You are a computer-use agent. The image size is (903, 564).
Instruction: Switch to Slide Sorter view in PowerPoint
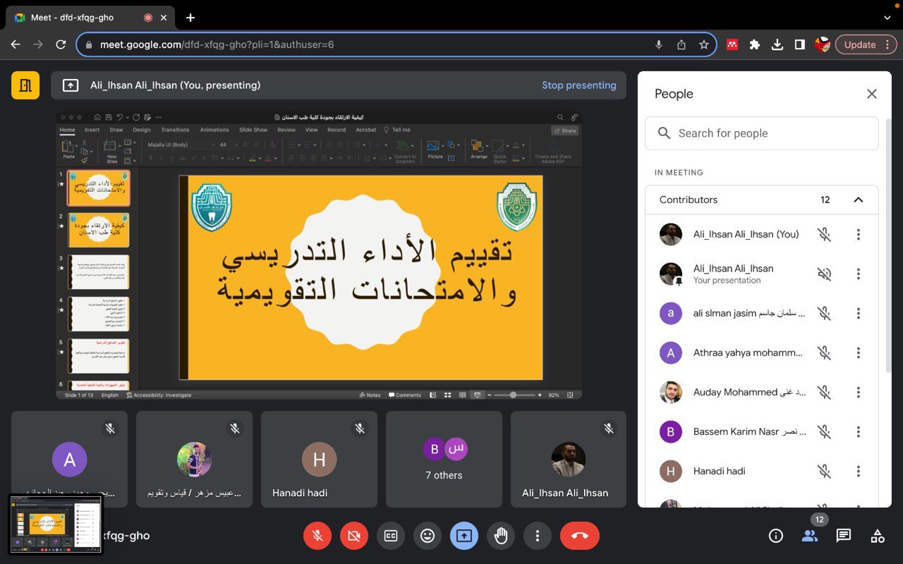(447, 396)
